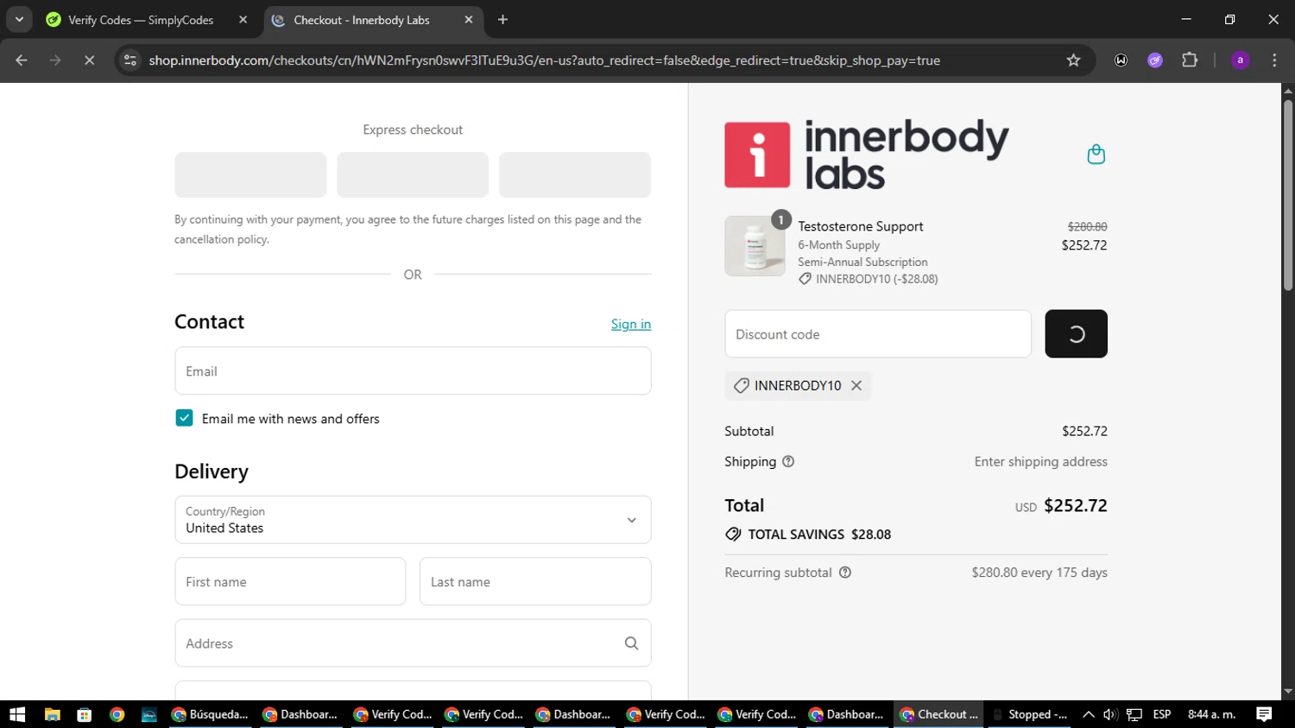
Task: Focus the Address input field
Action: (413, 643)
